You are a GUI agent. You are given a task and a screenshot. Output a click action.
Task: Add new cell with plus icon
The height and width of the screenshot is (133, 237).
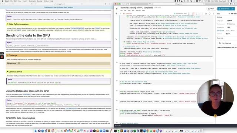[116, 14]
